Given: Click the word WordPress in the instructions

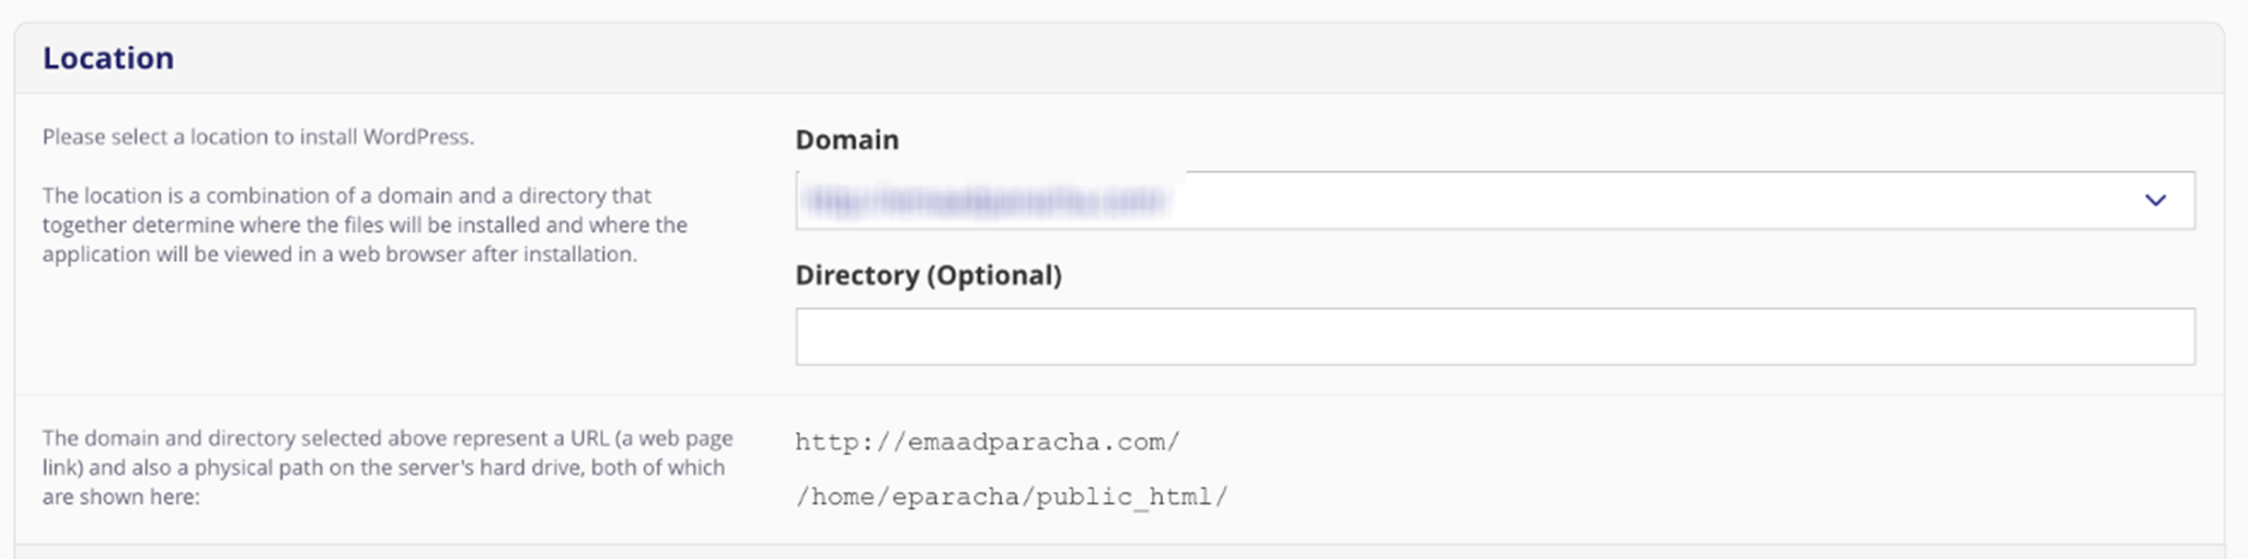Looking at the screenshot, I should 417,137.
